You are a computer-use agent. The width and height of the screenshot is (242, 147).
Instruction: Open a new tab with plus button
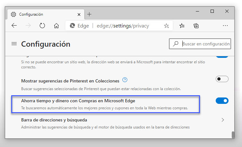coord(89,14)
